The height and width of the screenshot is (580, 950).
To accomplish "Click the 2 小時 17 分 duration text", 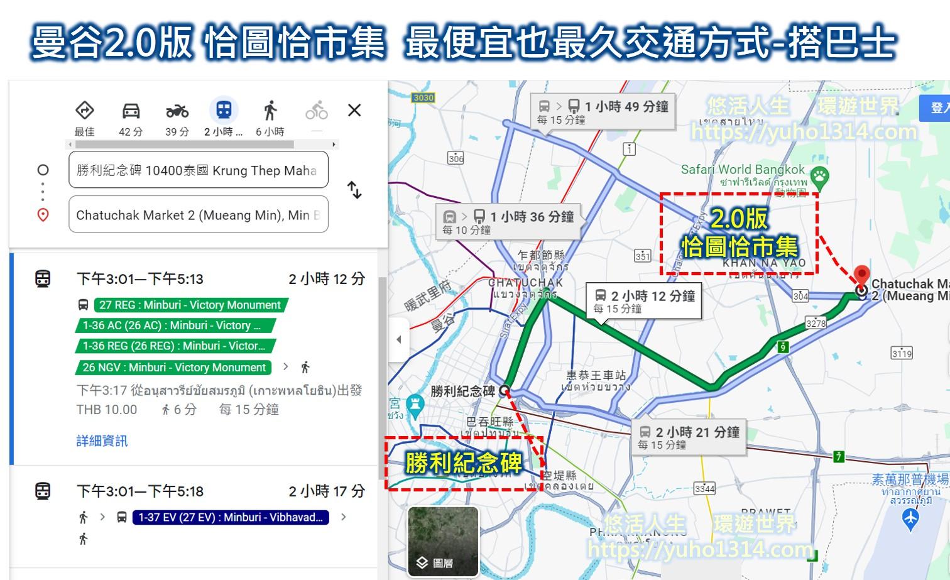I will tap(327, 491).
